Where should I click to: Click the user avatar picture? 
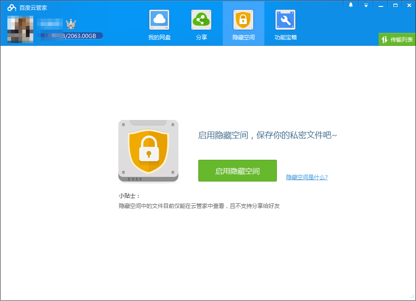20,29
